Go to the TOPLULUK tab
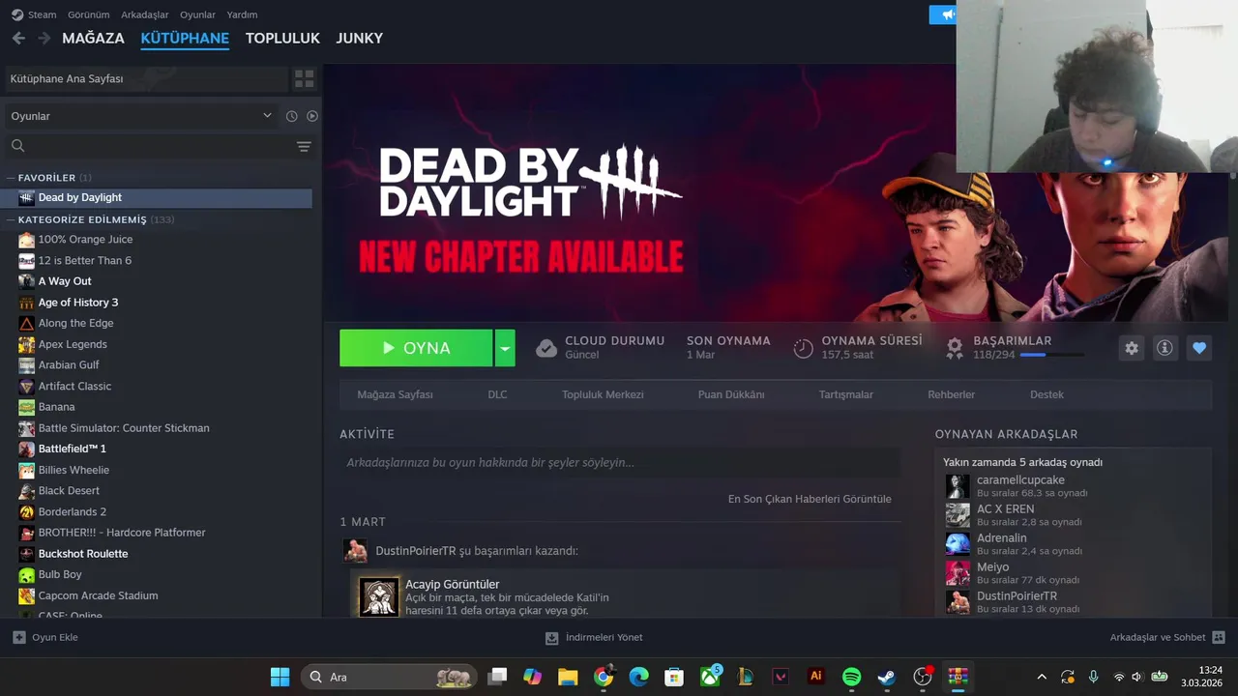 click(x=282, y=38)
